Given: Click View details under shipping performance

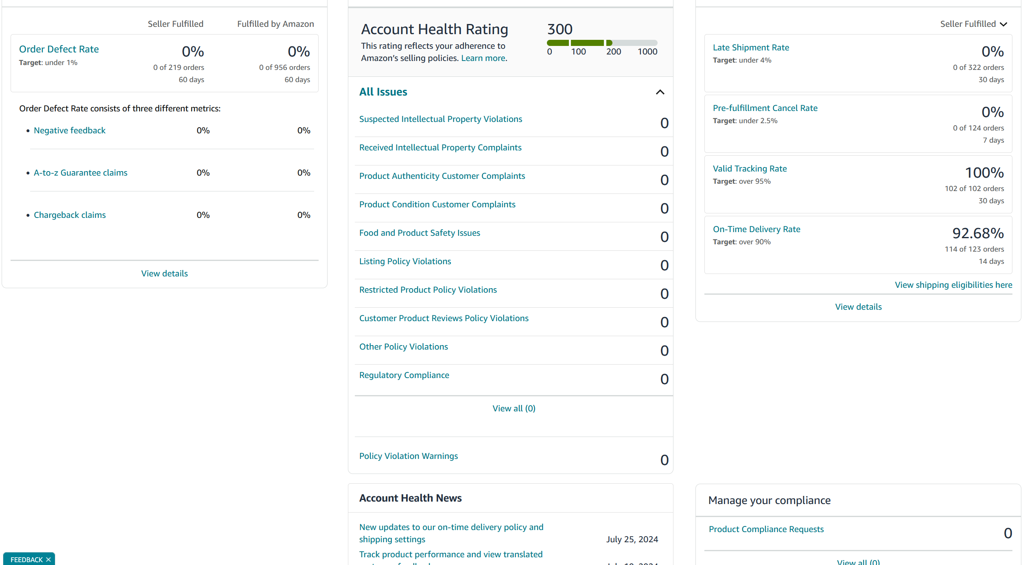Looking at the screenshot, I should point(858,307).
